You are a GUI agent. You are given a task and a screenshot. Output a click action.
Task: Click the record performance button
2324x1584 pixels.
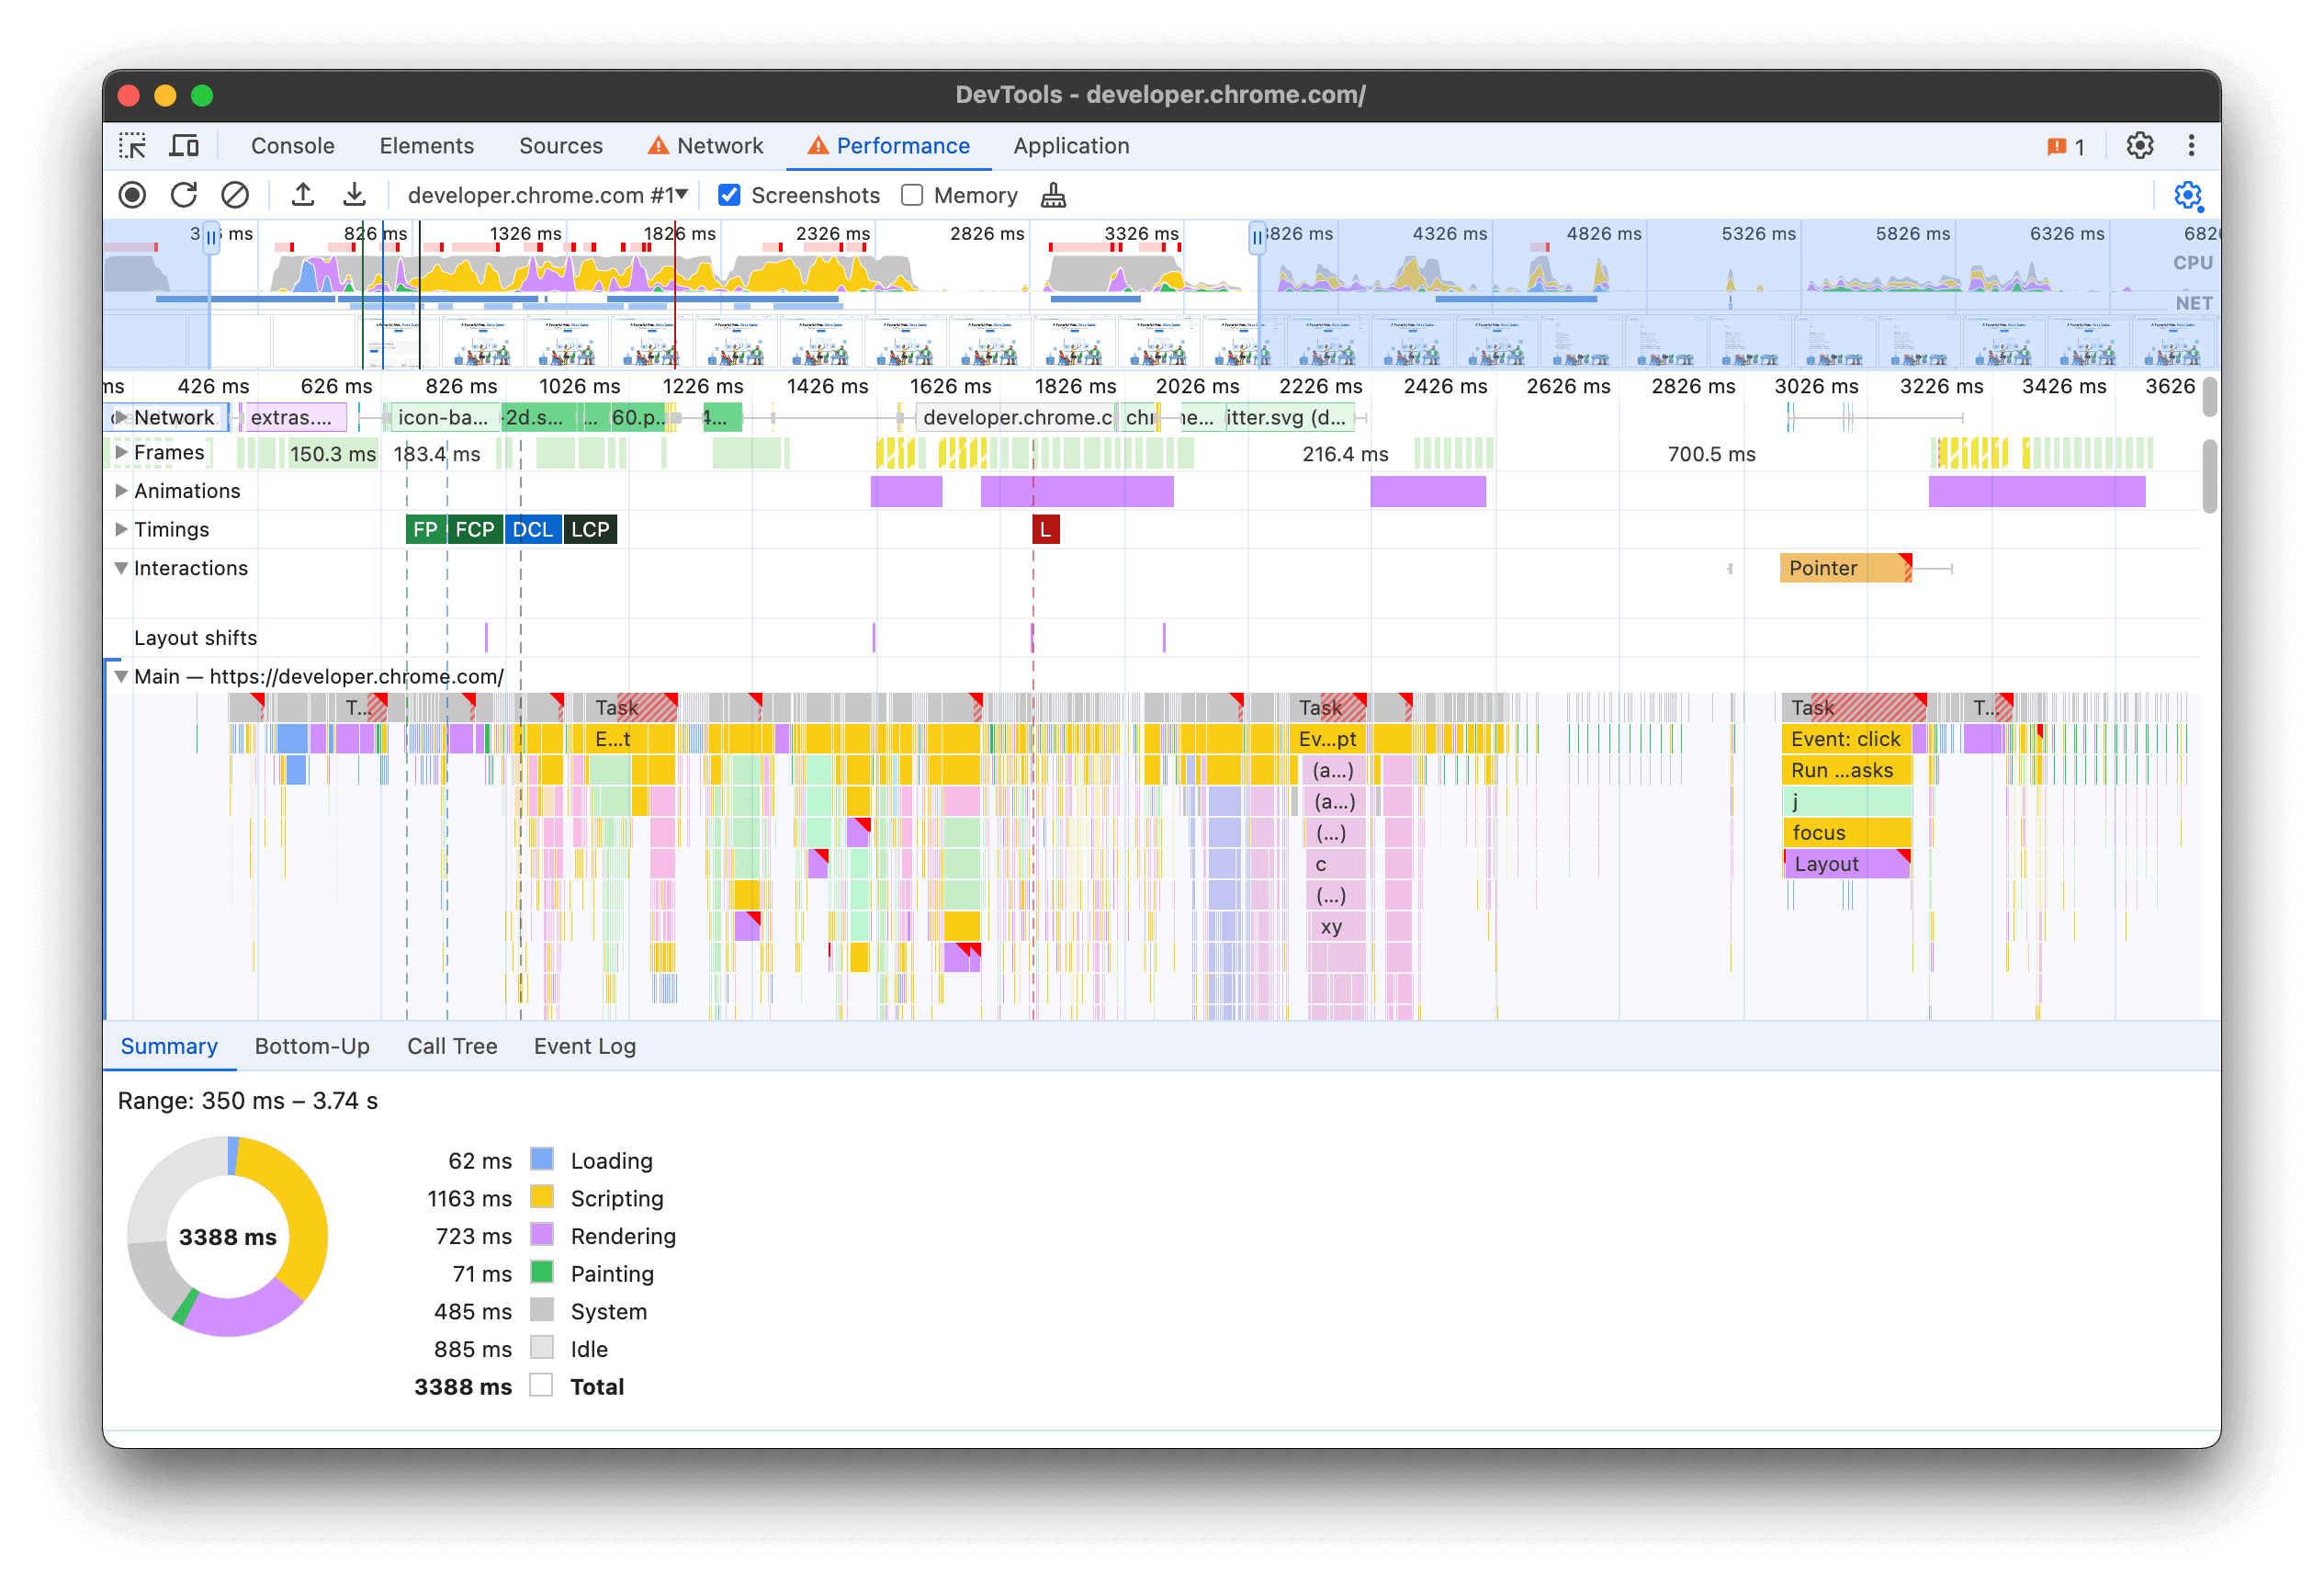tap(132, 194)
